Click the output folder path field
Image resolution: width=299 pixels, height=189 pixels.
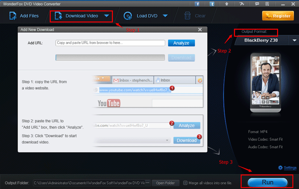[89, 183]
